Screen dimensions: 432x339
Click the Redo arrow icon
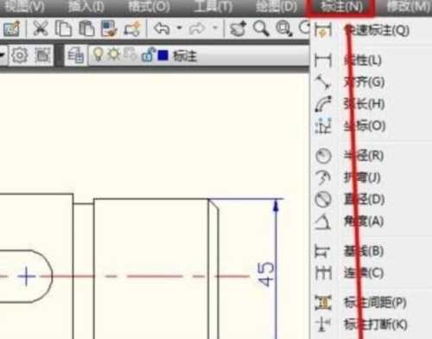(197, 29)
